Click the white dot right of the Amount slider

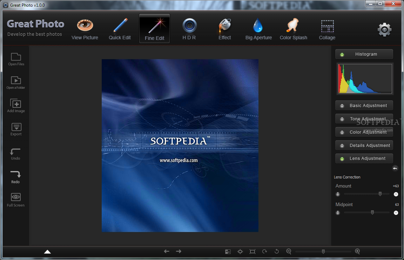[x=396, y=194]
